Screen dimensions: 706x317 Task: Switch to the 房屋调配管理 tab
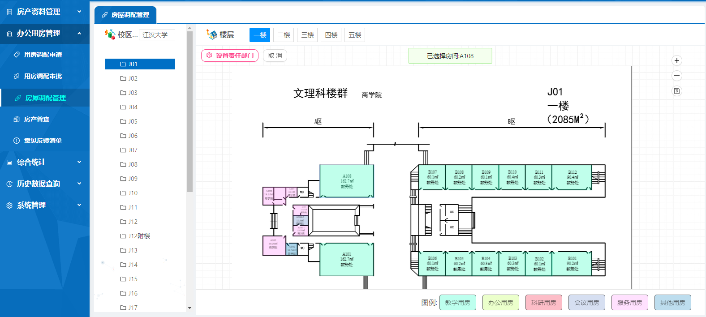(x=125, y=15)
